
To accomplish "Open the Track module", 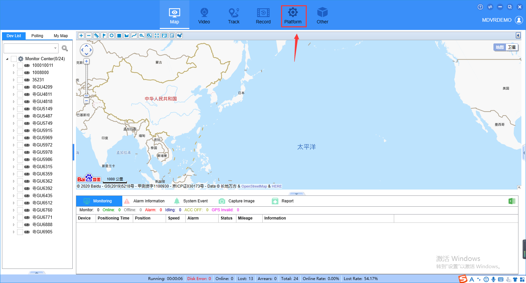I will tap(234, 15).
